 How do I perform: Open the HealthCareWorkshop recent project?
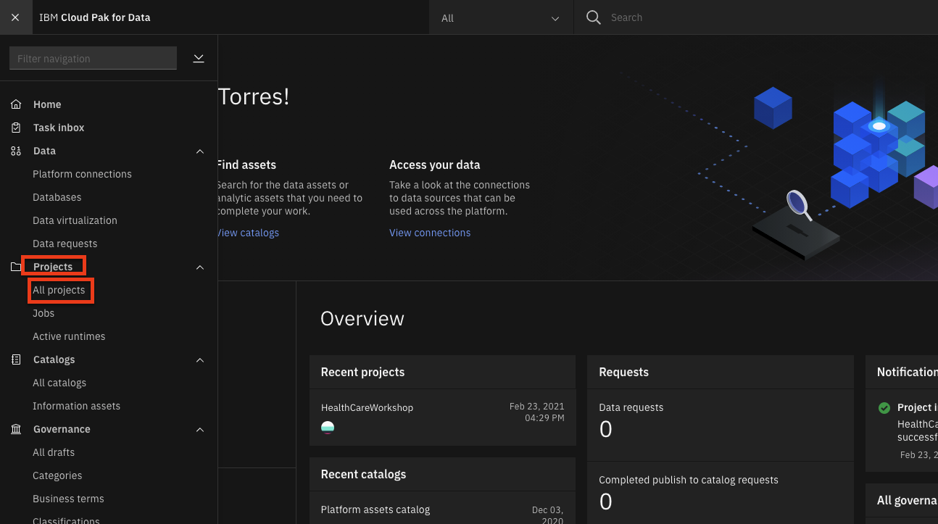(367, 407)
